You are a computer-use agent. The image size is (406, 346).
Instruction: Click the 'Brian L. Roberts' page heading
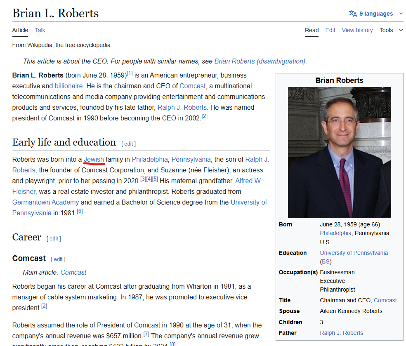click(x=55, y=13)
